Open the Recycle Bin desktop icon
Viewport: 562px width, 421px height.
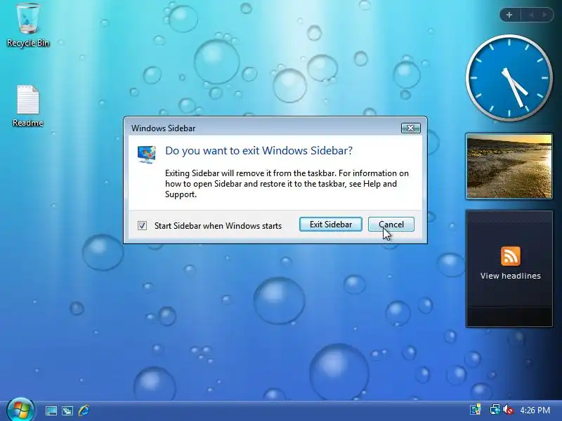click(x=27, y=25)
